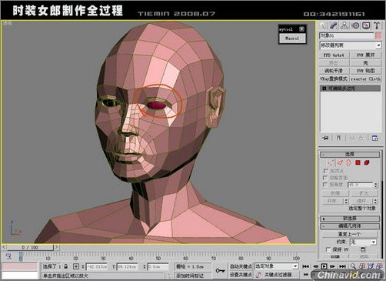Apply the 涡轮平滑 modifier button
Image resolution: width=386 pixels, height=281 pixels.
tap(334, 71)
